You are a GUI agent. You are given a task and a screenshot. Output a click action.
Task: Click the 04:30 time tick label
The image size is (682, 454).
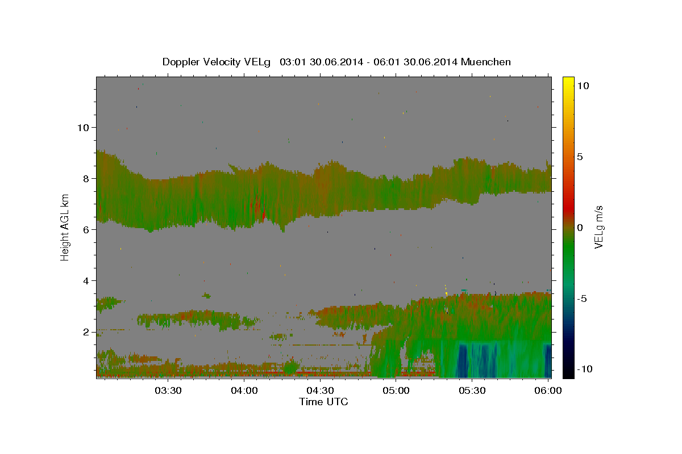(320, 391)
